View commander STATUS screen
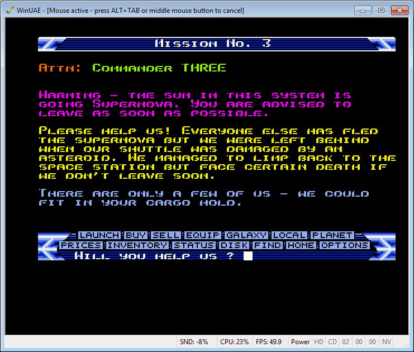Viewport: 414px width, 352px height. pyautogui.click(x=194, y=245)
